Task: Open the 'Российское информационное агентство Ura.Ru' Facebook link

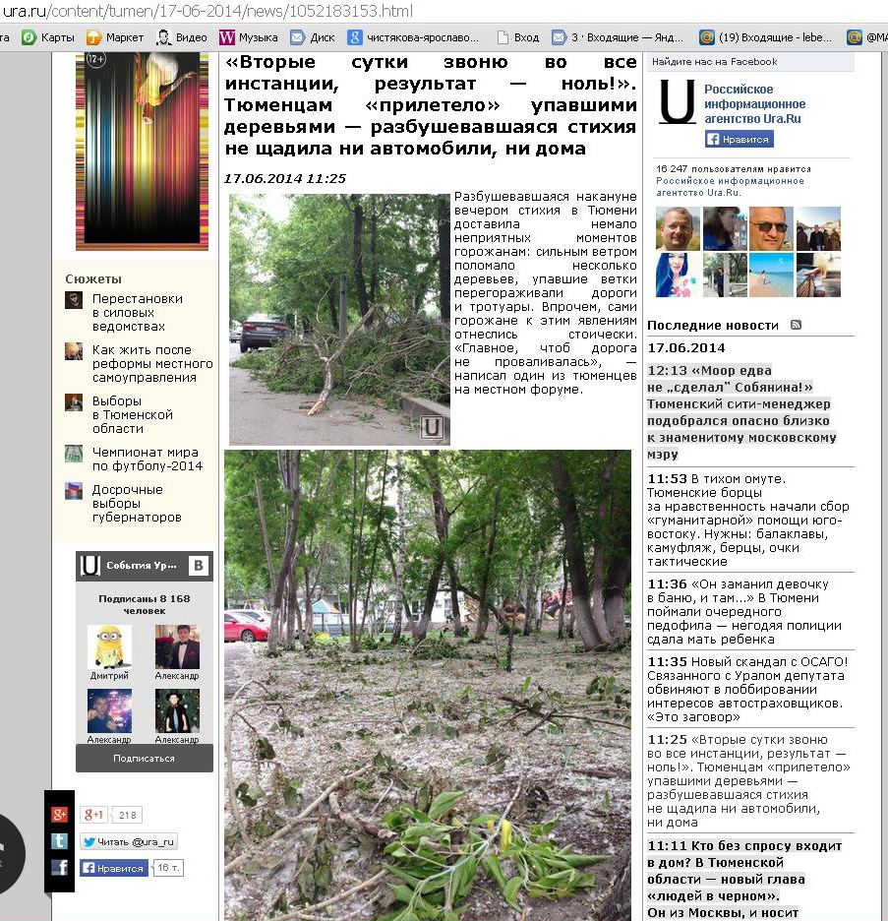Action: 755,104
